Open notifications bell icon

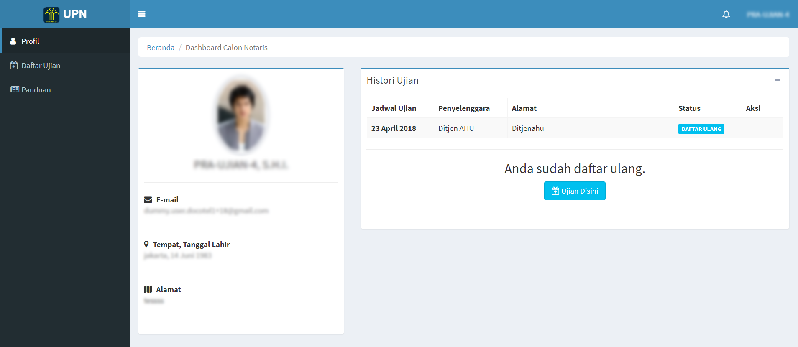click(x=726, y=15)
